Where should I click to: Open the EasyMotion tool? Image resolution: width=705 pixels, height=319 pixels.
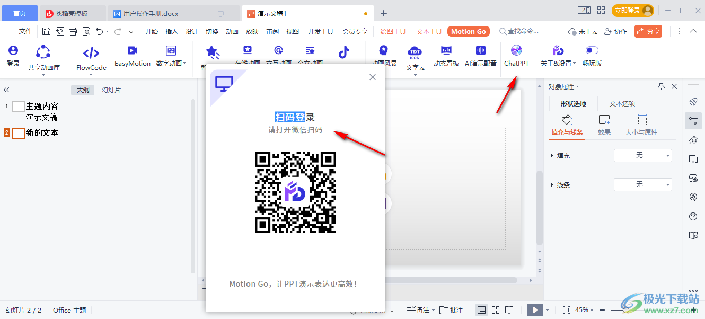pyautogui.click(x=133, y=56)
